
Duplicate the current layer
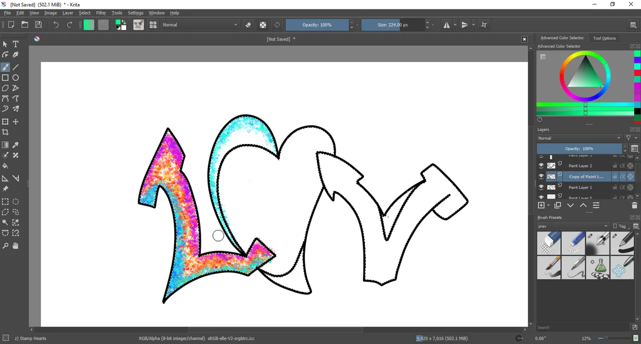[557, 205]
